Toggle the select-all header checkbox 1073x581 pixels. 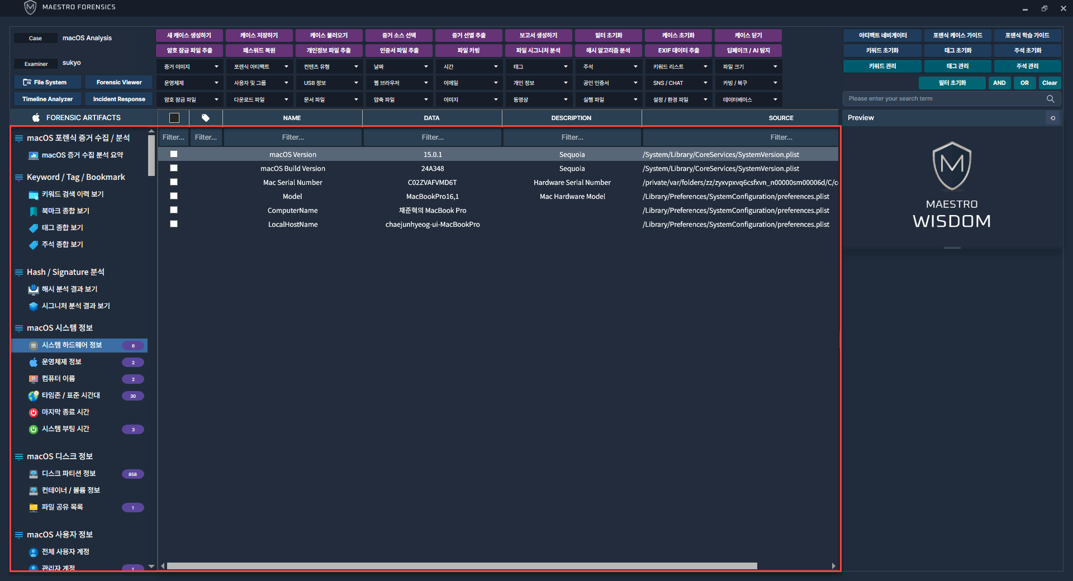click(x=174, y=118)
